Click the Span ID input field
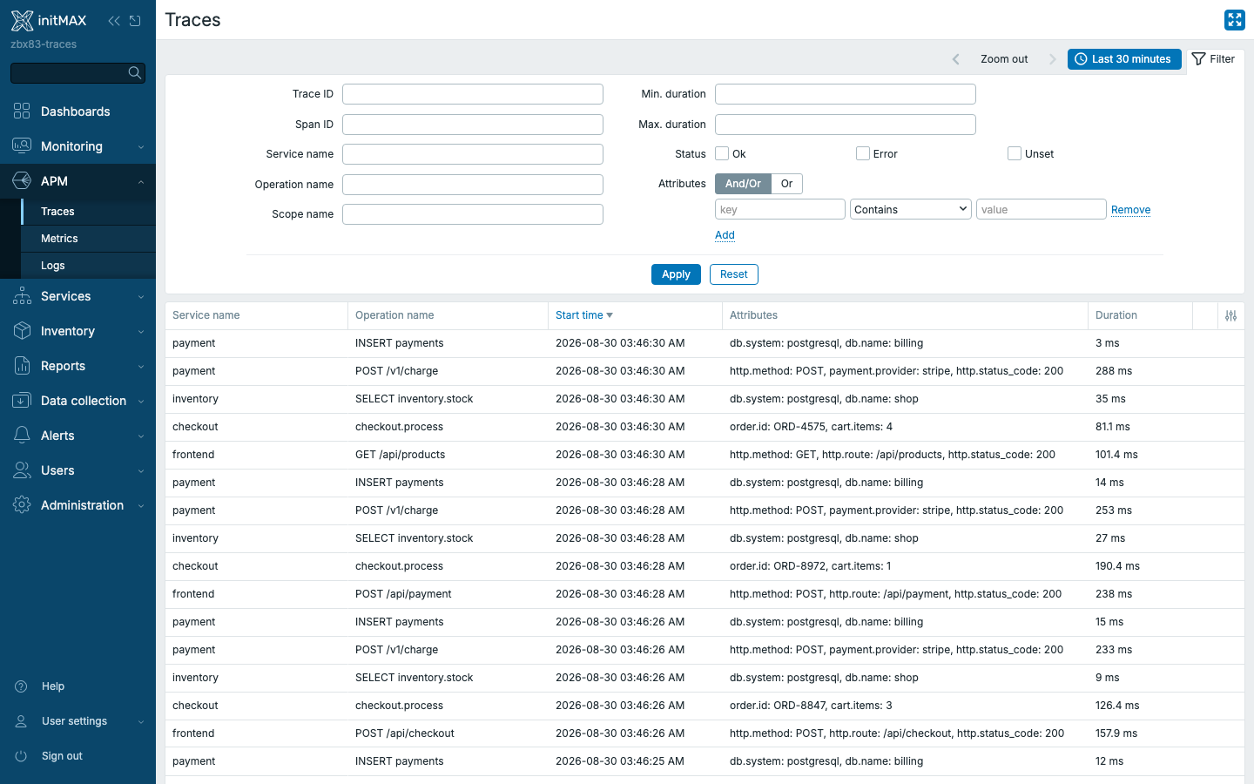 [473, 125]
